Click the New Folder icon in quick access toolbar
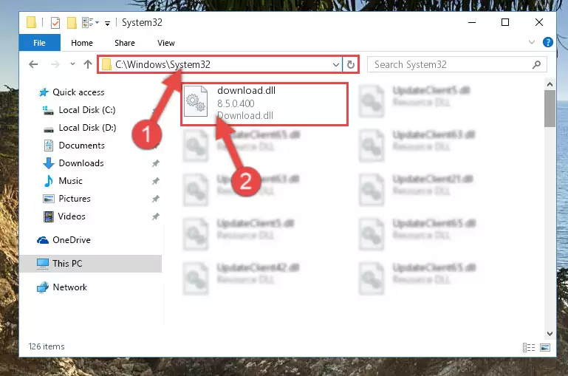 (72, 23)
